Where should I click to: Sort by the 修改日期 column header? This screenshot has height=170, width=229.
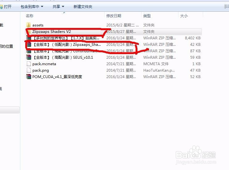114,16
